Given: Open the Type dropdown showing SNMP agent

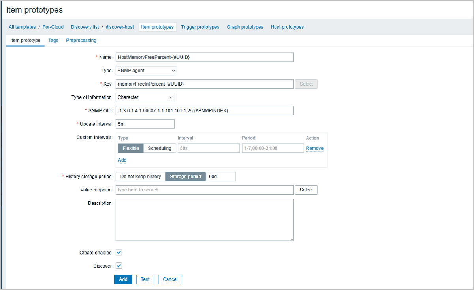Looking at the screenshot, I should click(x=146, y=71).
